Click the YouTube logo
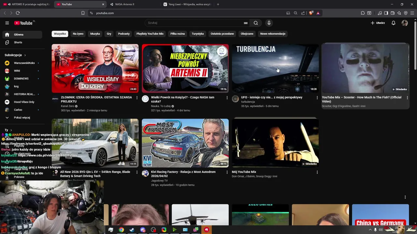This screenshot has height=234, width=417. tap(23, 23)
